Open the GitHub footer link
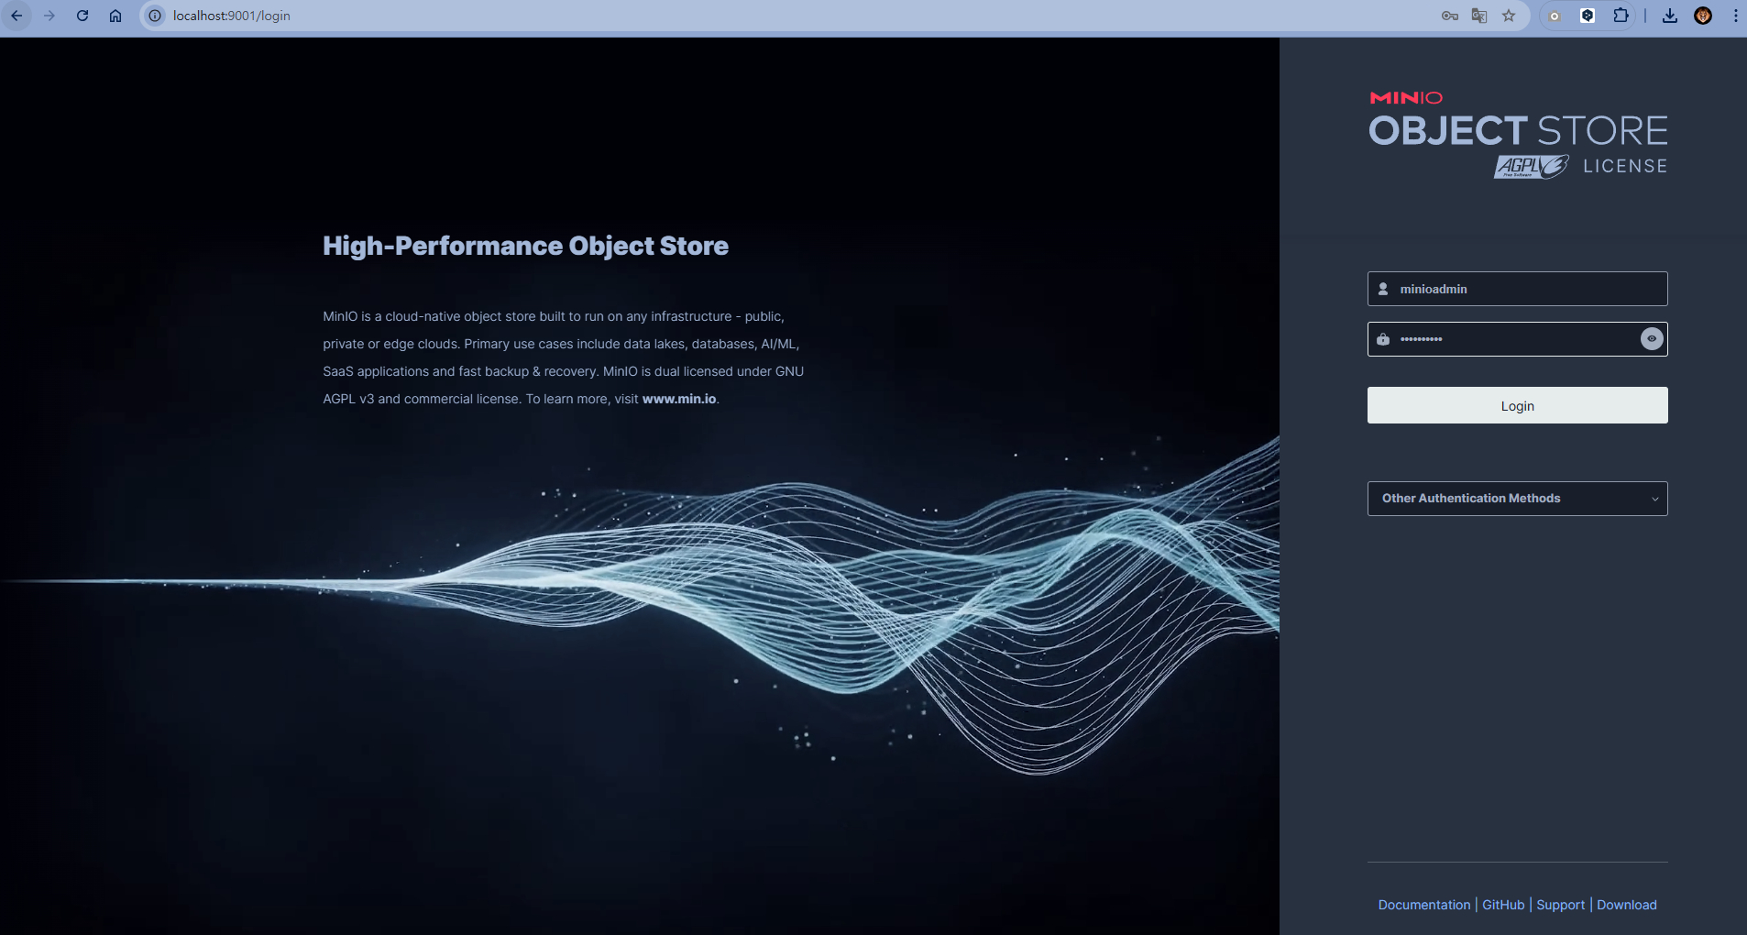1747x935 pixels. 1503,905
